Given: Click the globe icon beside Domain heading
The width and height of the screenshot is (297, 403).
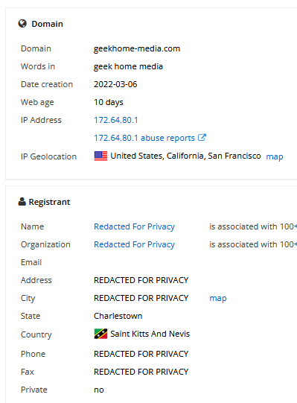Looking at the screenshot, I should pyautogui.click(x=22, y=23).
